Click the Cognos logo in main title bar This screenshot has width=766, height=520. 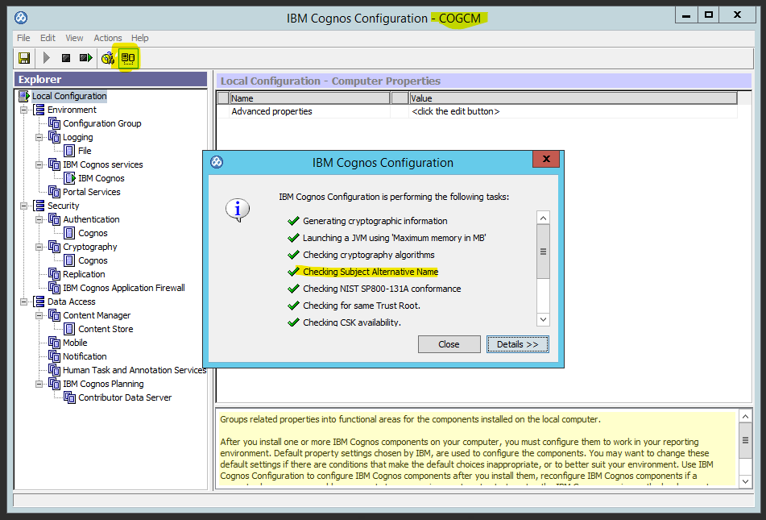click(20, 18)
